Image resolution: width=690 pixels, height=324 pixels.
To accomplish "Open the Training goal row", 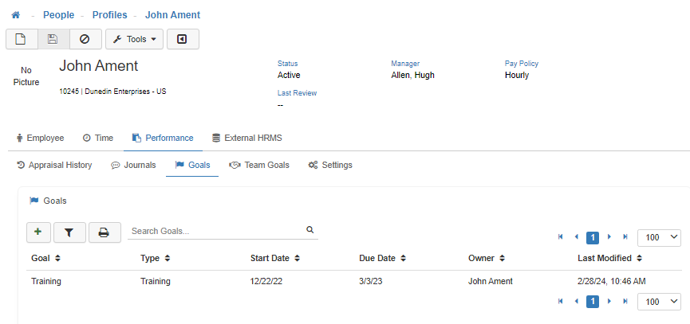I will [x=46, y=281].
